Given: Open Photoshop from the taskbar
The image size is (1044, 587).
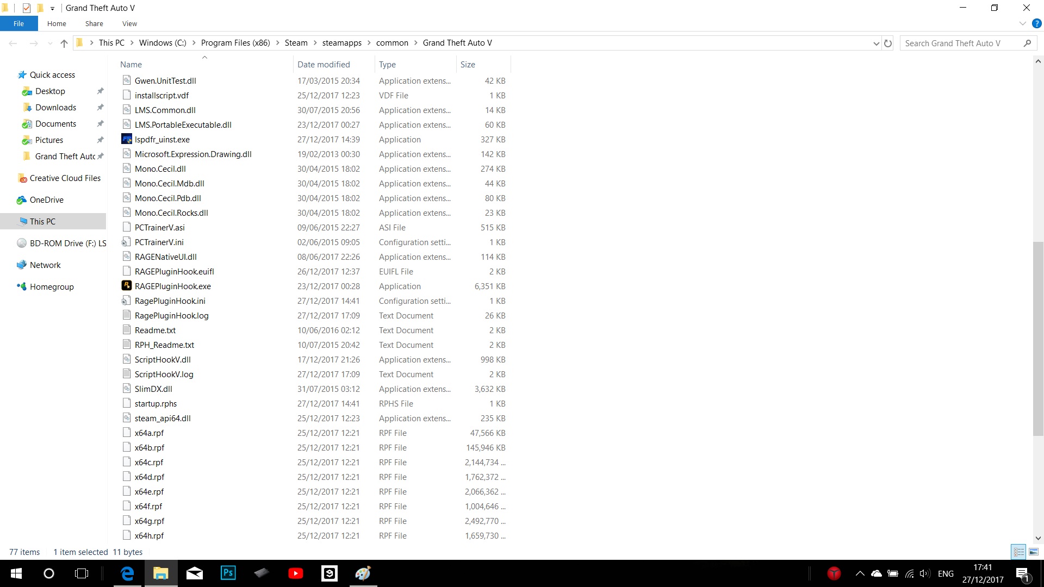Looking at the screenshot, I should 228,573.
